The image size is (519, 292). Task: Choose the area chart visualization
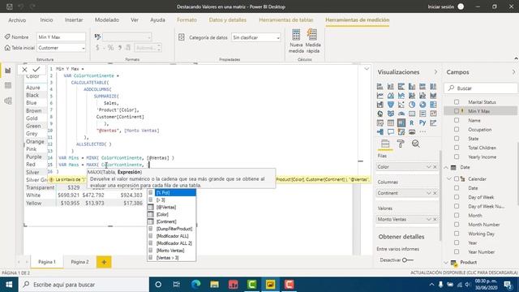click(x=391, y=96)
